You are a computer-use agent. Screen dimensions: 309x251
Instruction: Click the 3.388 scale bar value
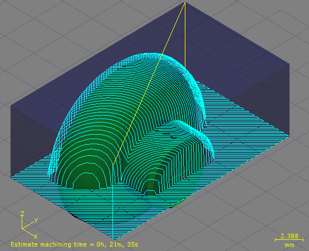click(x=290, y=236)
